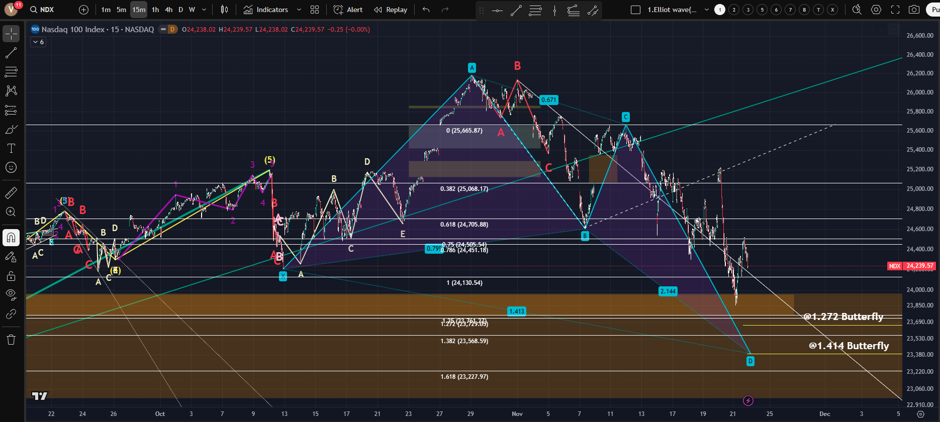Start Bar Replay mode
Viewport: 940px width, 422px height.
[x=391, y=10]
